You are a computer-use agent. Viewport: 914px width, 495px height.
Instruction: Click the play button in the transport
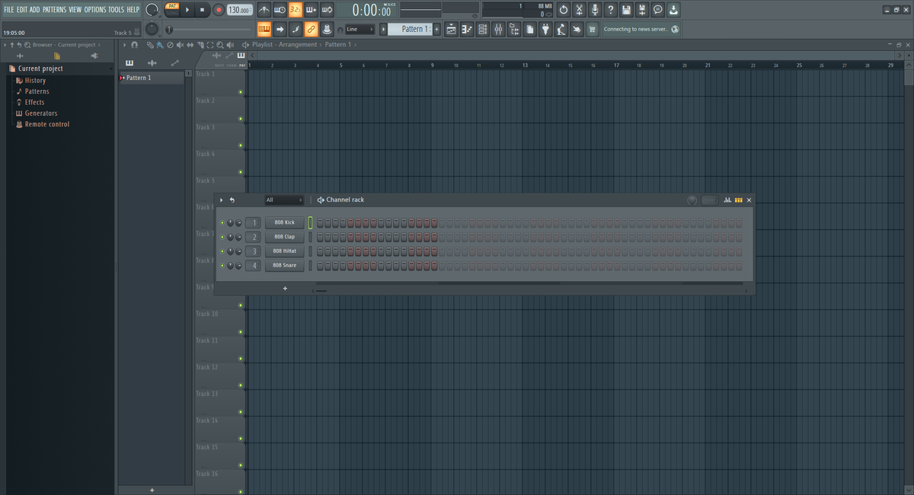(x=187, y=10)
